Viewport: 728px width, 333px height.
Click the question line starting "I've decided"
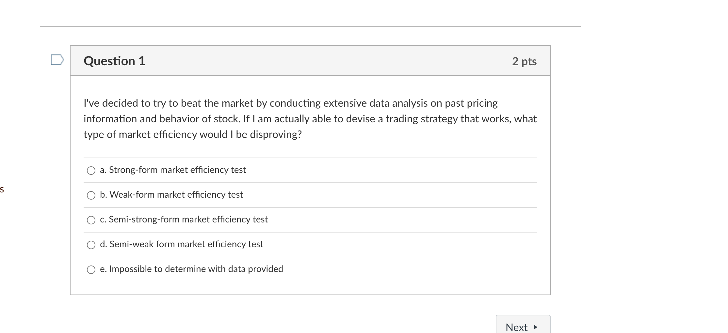click(290, 103)
